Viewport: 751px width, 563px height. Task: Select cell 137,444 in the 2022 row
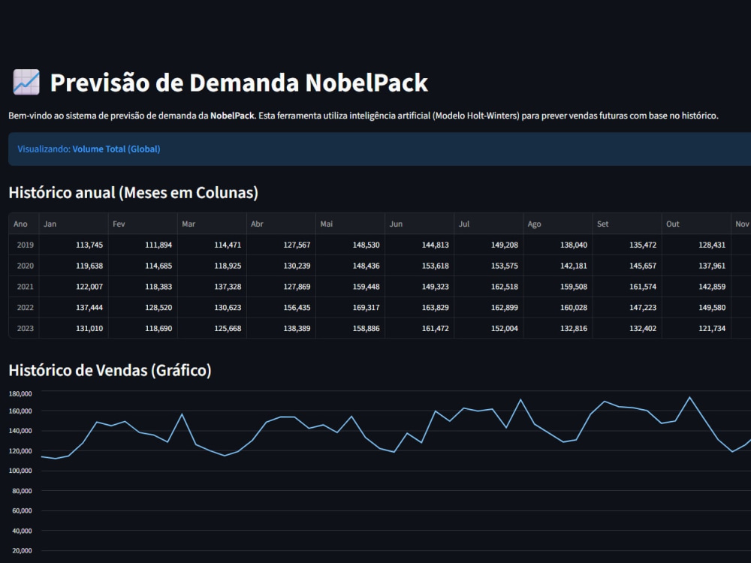(74, 307)
